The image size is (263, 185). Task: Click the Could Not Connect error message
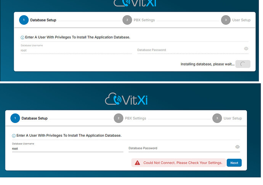183,163
